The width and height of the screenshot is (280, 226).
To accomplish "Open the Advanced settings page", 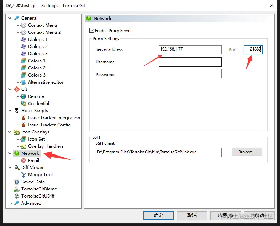I will (x=31, y=203).
